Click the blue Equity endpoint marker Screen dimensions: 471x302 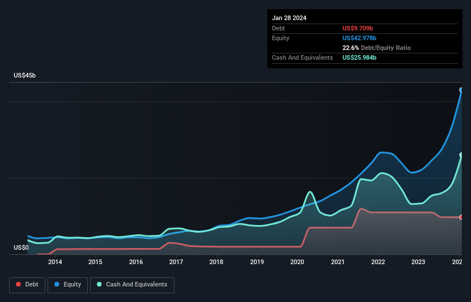pyautogui.click(x=461, y=90)
